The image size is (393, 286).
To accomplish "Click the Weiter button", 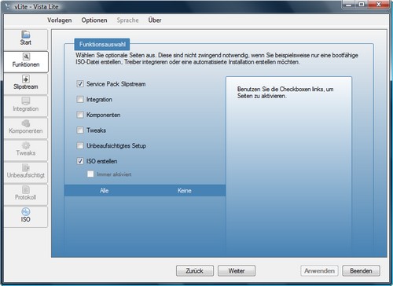I will click(x=237, y=271).
